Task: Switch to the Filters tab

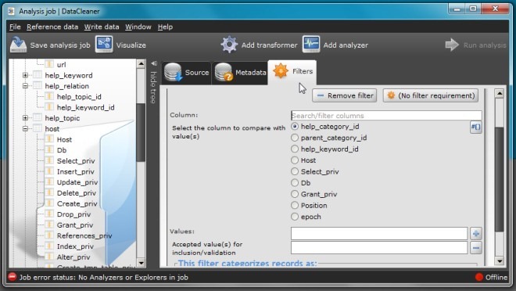Action: [x=292, y=72]
